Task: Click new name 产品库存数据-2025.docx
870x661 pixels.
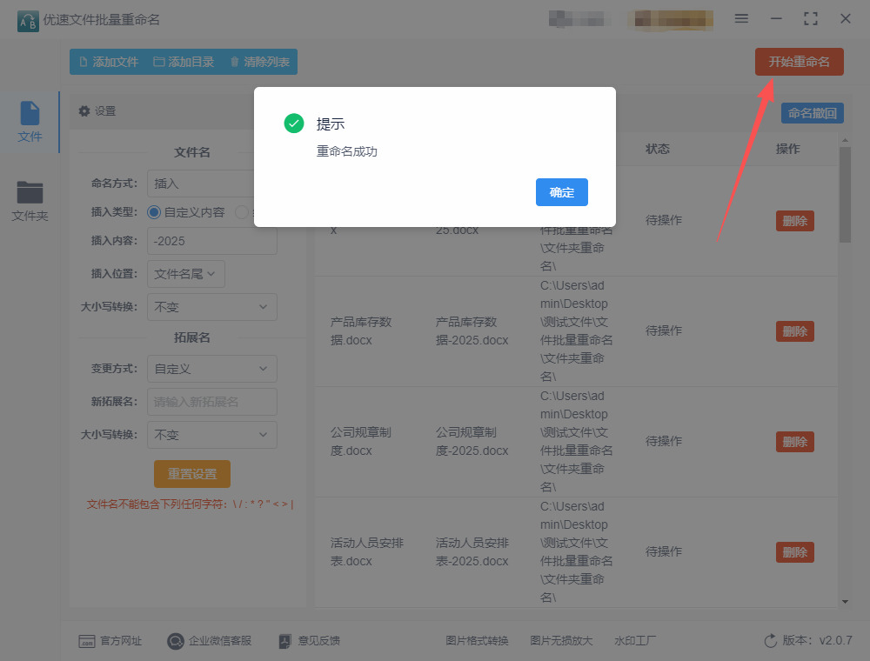Action: tap(472, 331)
